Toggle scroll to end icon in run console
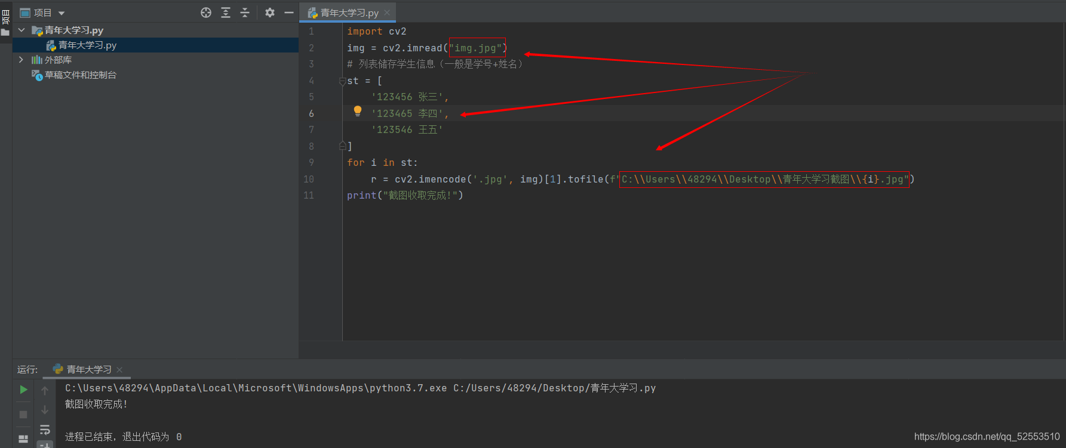Viewport: 1066px width, 448px height. [x=45, y=444]
